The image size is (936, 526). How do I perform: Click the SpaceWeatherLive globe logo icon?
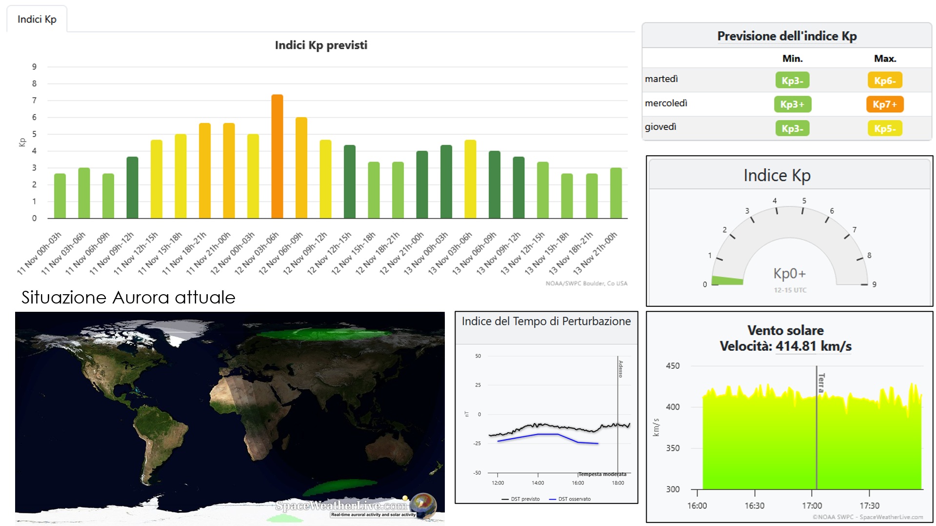[423, 505]
